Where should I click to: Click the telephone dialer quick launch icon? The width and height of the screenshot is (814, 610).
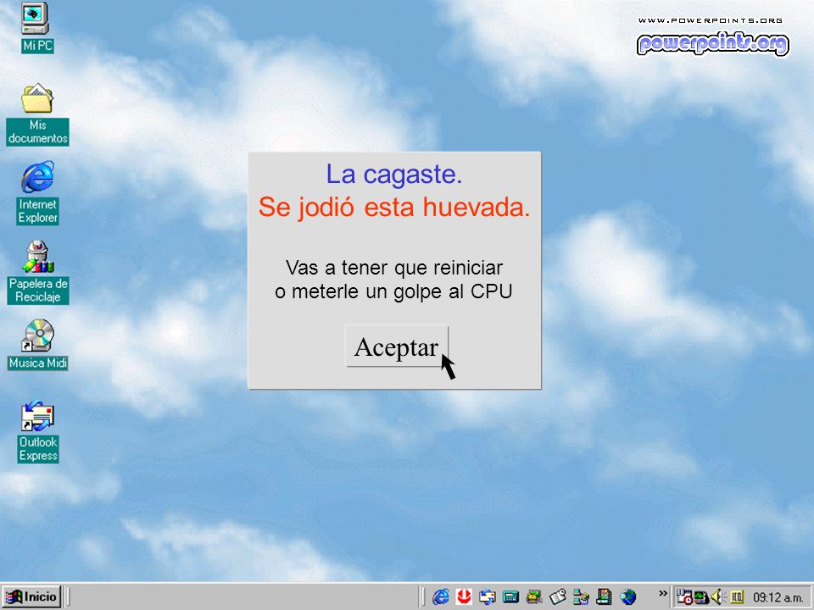tap(533, 597)
